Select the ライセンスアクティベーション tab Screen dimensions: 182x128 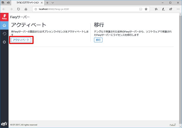pos(28,3)
